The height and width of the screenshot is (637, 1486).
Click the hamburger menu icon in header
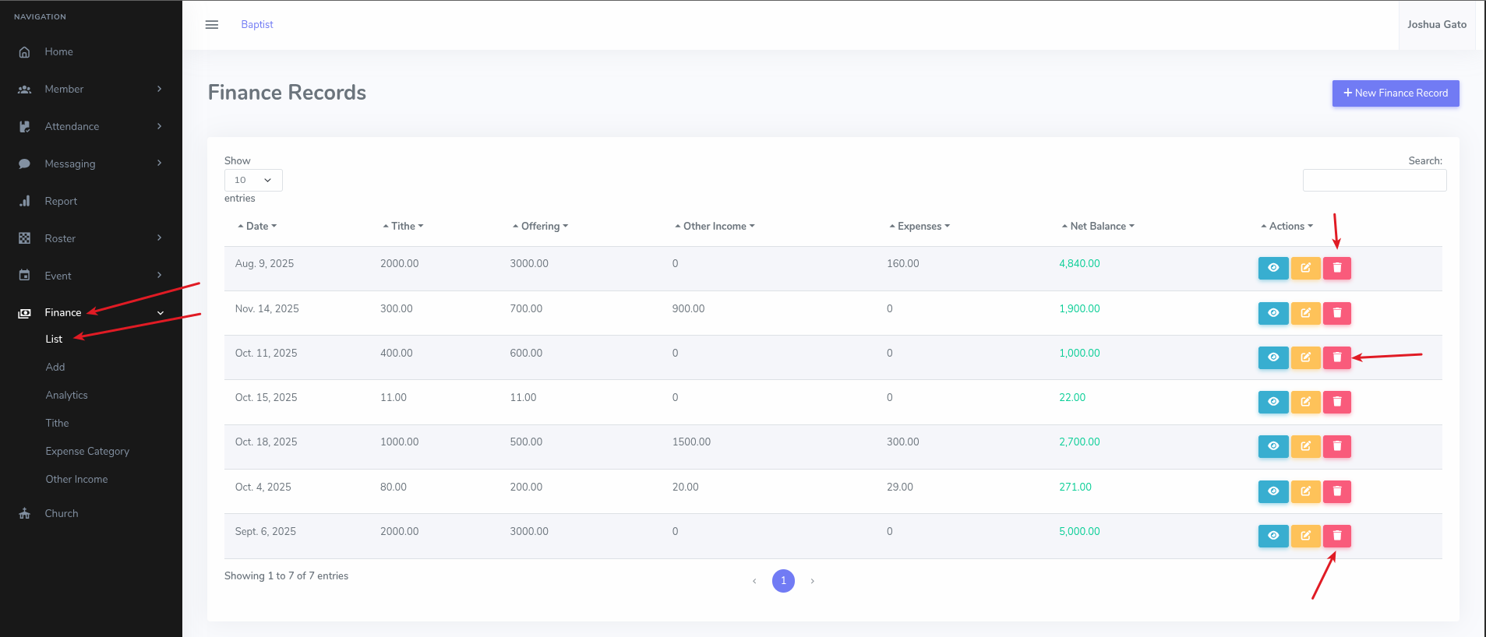tap(211, 25)
